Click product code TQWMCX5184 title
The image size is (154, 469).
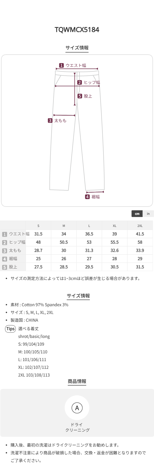77,30
